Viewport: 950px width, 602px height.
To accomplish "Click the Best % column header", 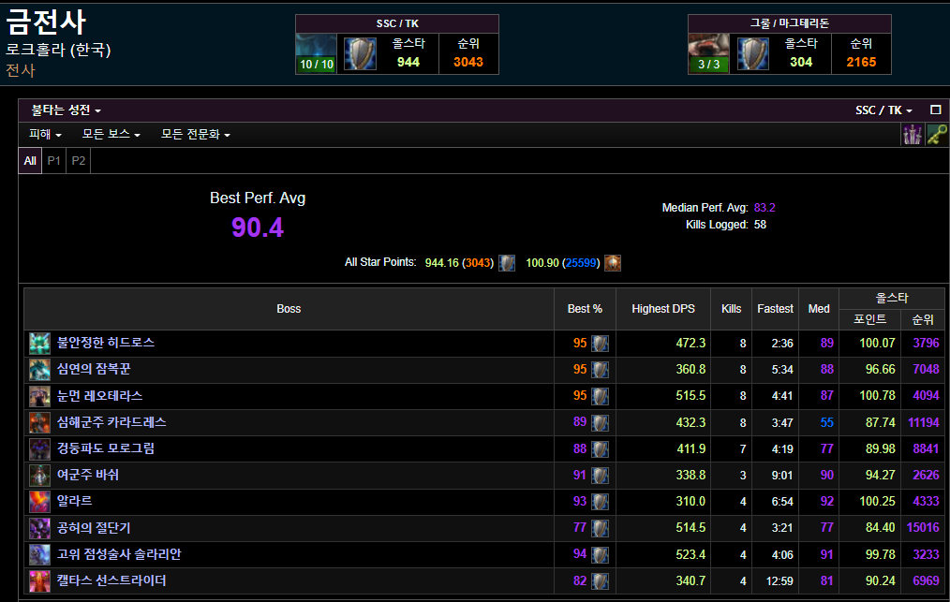I will click(585, 309).
